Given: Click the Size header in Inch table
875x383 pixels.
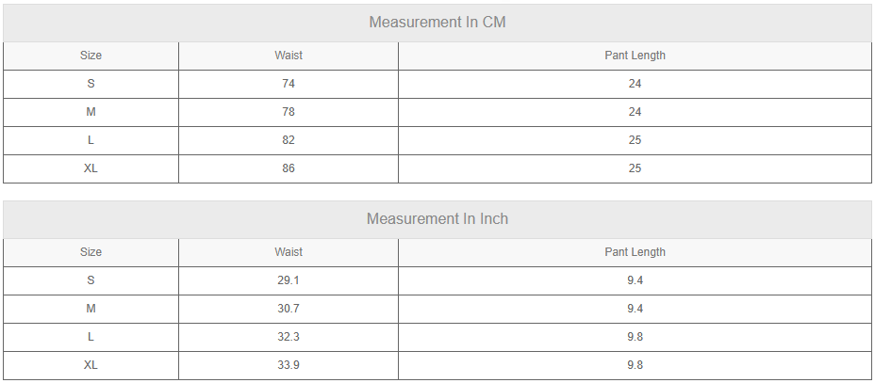Looking at the screenshot, I should tap(91, 252).
